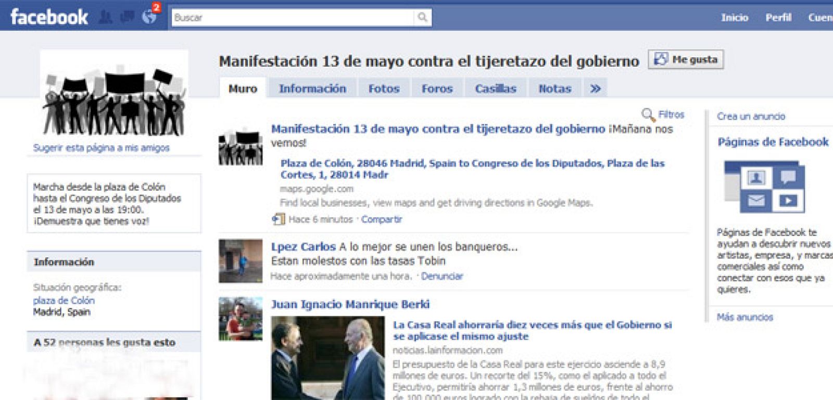The image size is (833, 400).
Task: Click noticias.lainformacion.com source text
Action: [448, 351]
